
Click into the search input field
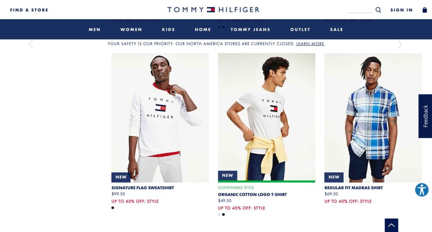point(359,10)
